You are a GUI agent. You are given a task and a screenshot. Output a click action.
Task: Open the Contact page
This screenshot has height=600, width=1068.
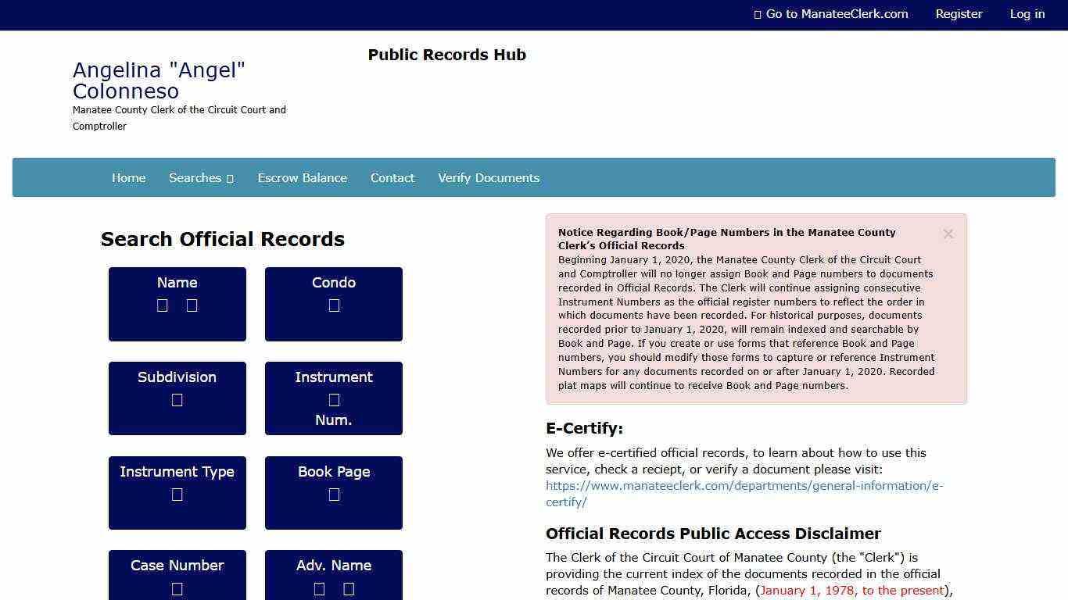tap(392, 177)
